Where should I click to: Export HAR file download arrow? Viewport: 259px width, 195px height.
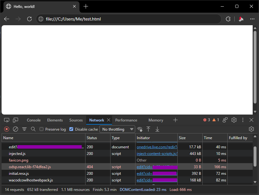pyautogui.click(x=157, y=129)
